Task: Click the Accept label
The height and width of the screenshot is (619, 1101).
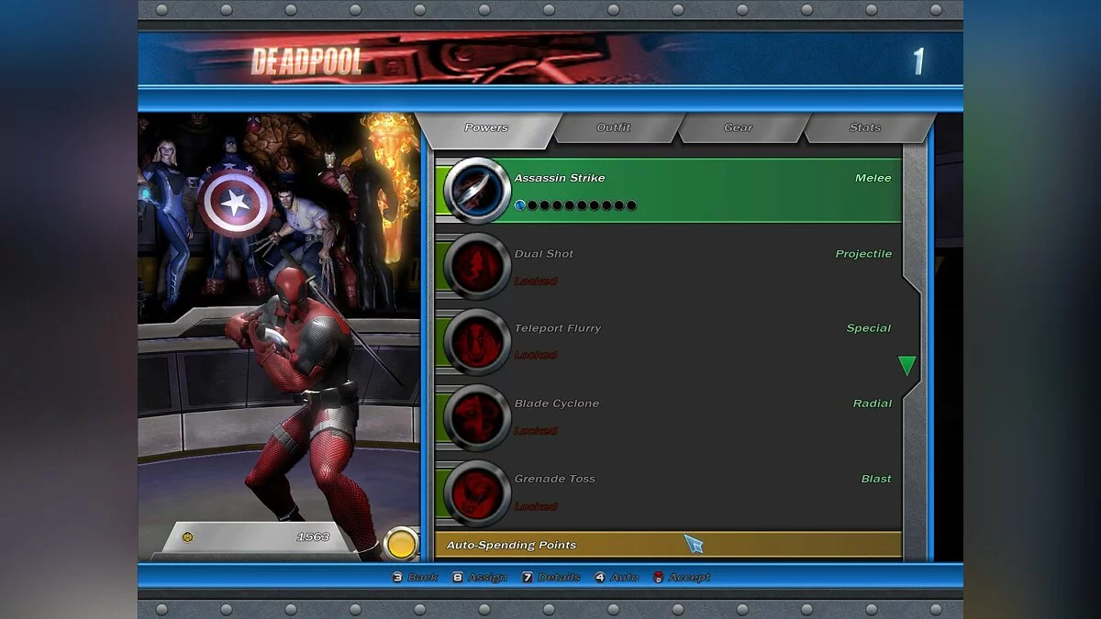Action: [690, 577]
